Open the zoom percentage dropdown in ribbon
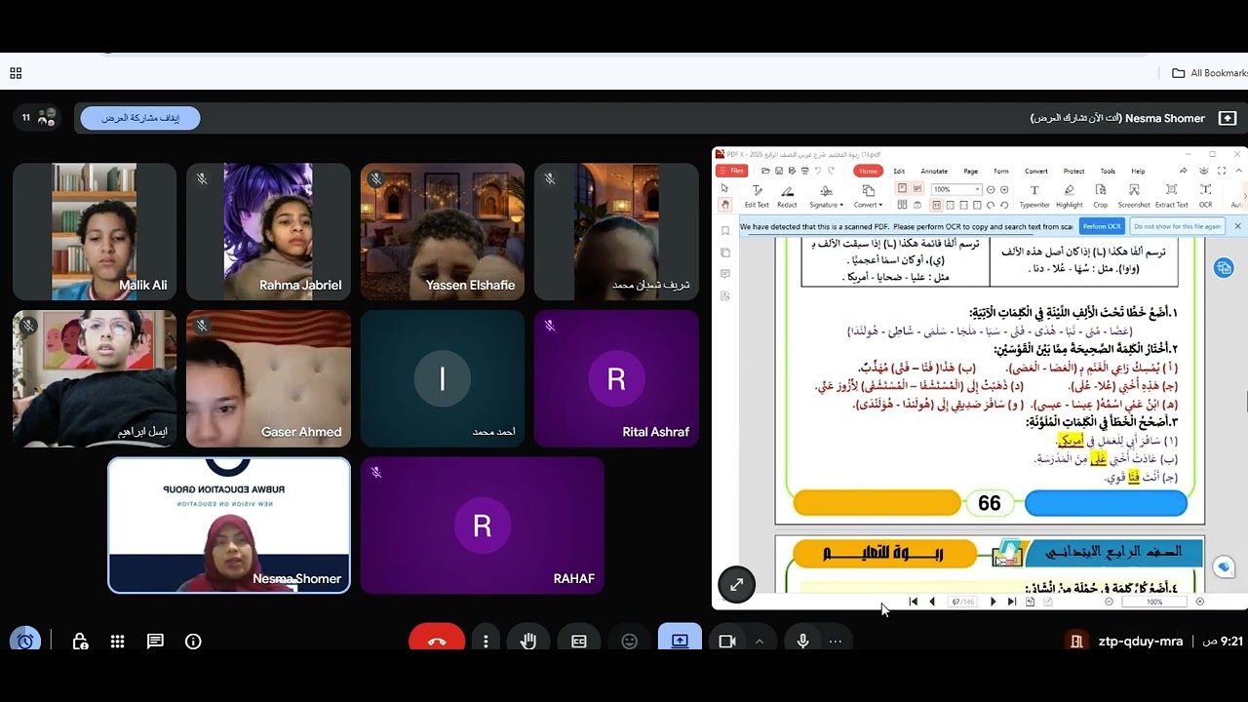This screenshot has width=1248, height=702. 956,189
